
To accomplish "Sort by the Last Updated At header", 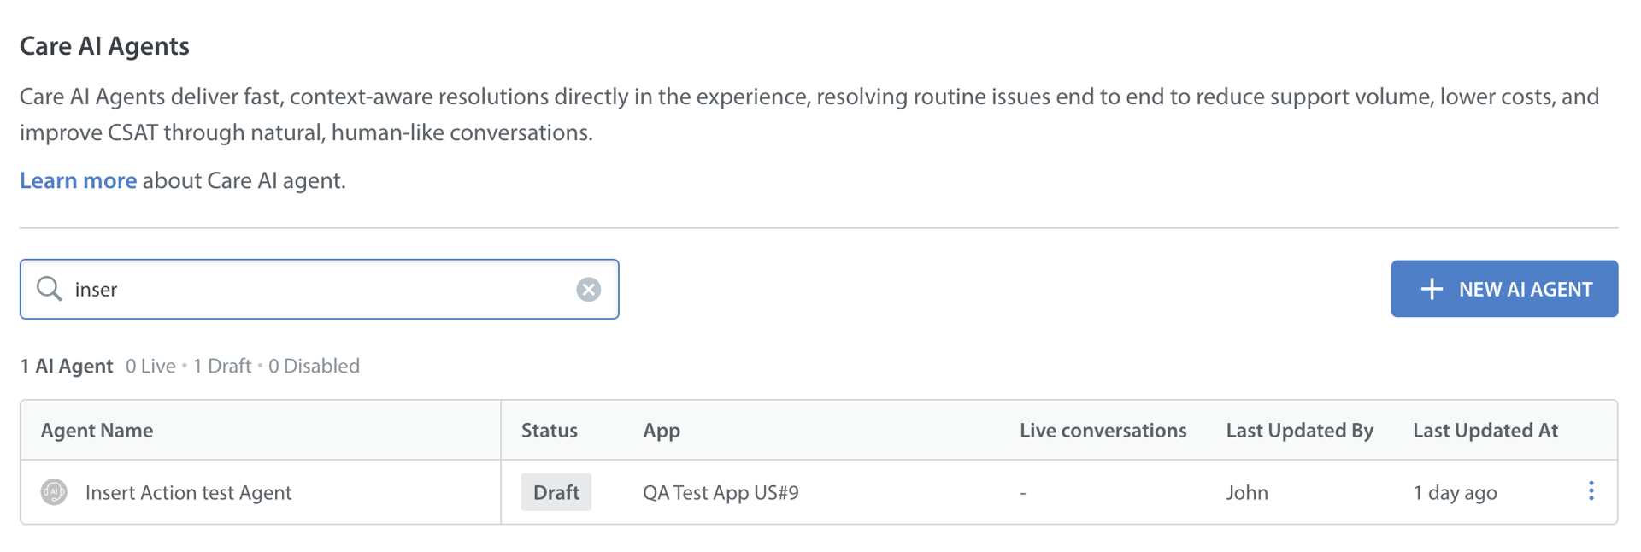I will point(1485,431).
